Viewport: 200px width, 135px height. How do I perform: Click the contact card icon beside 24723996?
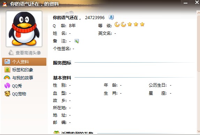[111, 17]
